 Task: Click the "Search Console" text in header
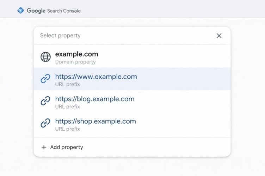coord(64,11)
